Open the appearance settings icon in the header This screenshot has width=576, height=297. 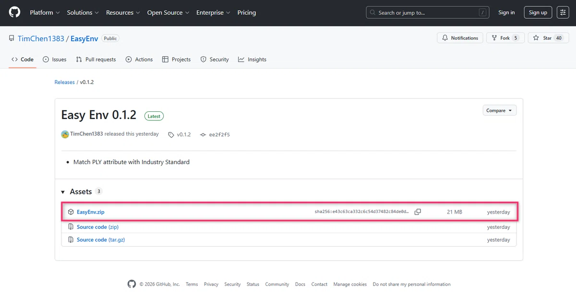(x=563, y=12)
